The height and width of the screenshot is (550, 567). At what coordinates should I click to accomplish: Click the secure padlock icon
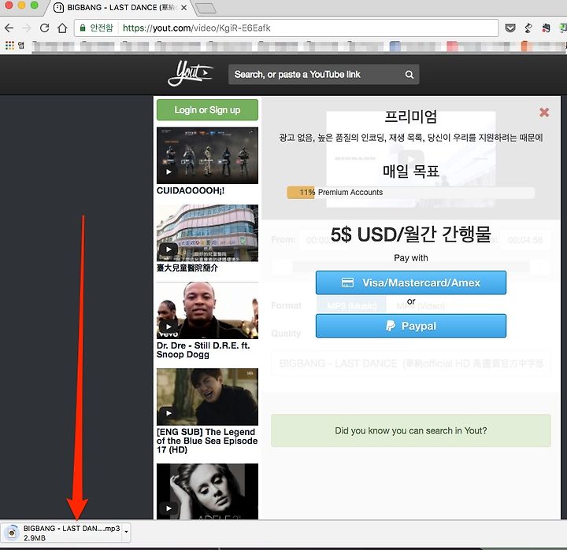click(x=83, y=28)
